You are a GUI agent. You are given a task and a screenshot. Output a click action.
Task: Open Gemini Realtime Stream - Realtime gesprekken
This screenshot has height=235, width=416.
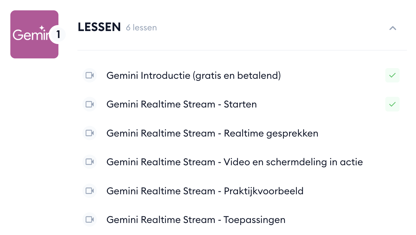(x=212, y=134)
